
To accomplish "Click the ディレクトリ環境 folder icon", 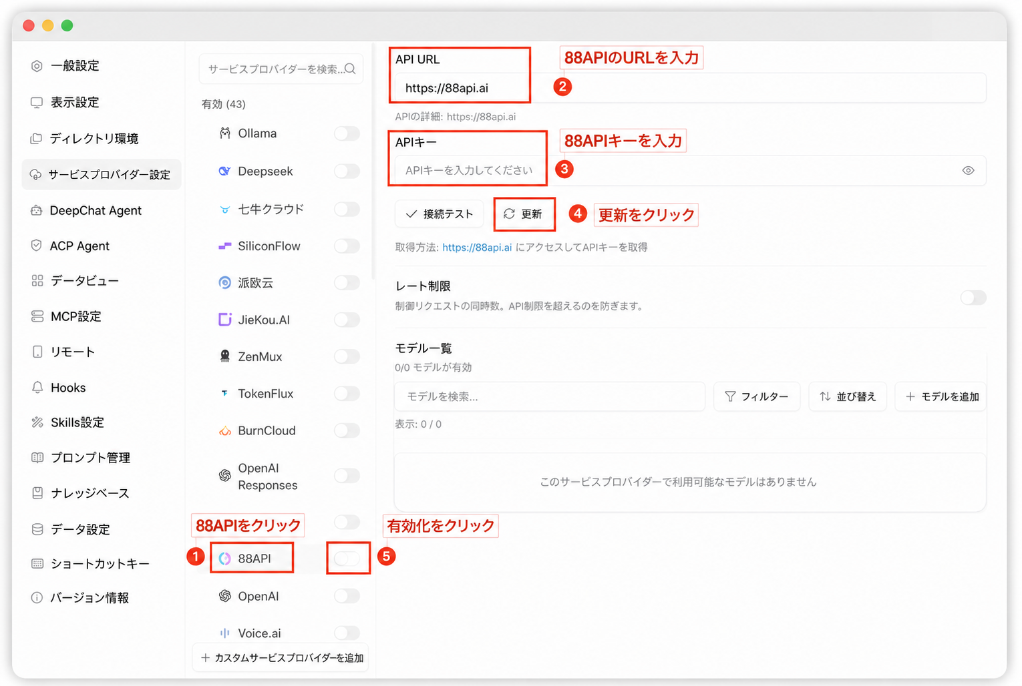I will [37, 138].
